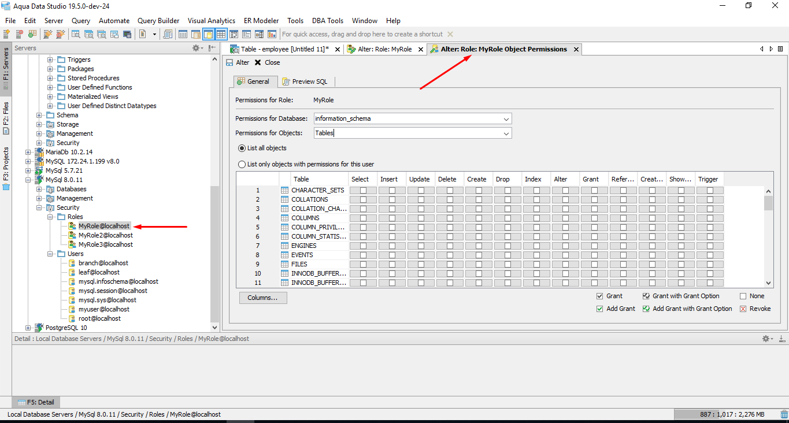
Task: Click the tab scroll right arrow
Action: (x=771, y=49)
